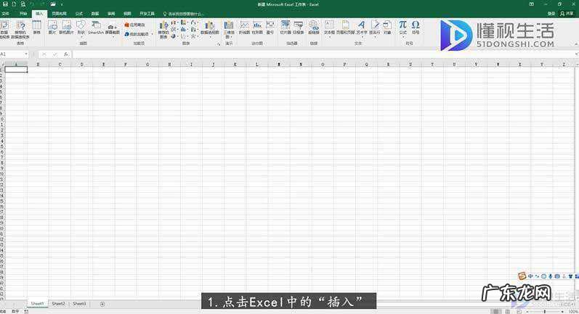Switch to the View (视图) tab
This screenshot has width=579, height=314.
click(127, 14)
